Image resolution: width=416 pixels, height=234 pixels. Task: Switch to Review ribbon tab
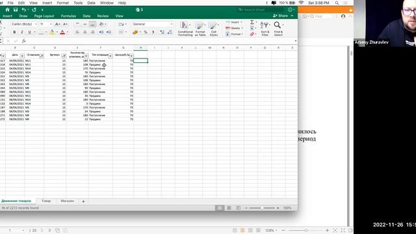tap(103, 16)
